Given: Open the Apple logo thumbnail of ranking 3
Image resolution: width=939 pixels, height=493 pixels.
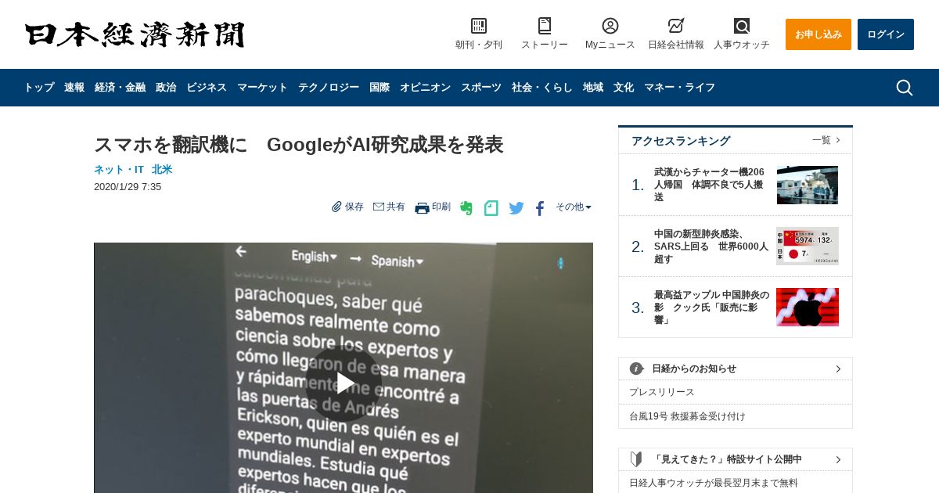Looking at the screenshot, I should click(808, 308).
